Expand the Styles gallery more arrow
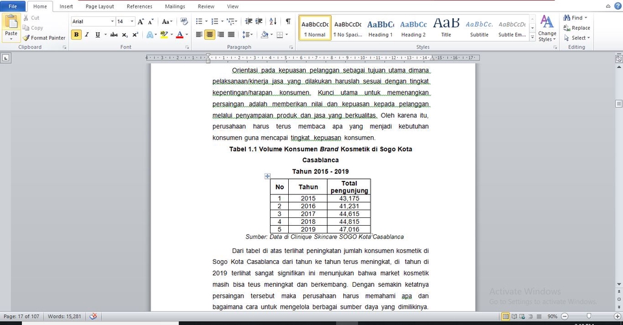This screenshot has width=623, height=325. 532,37
